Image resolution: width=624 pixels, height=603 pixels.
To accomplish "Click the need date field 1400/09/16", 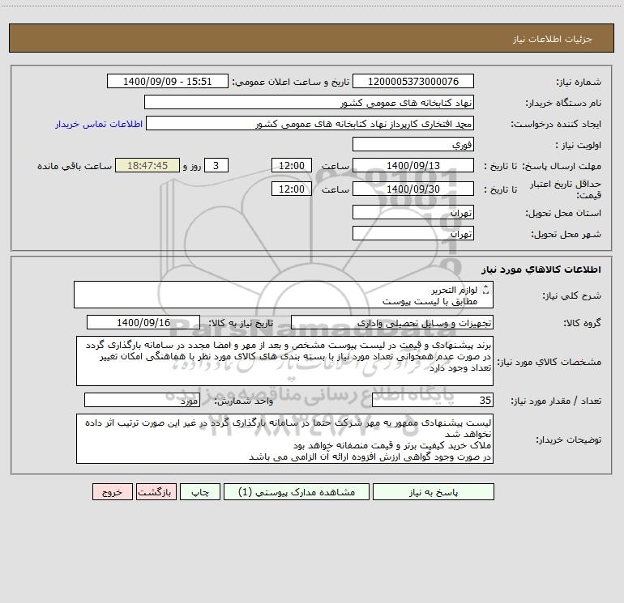I will [x=143, y=322].
